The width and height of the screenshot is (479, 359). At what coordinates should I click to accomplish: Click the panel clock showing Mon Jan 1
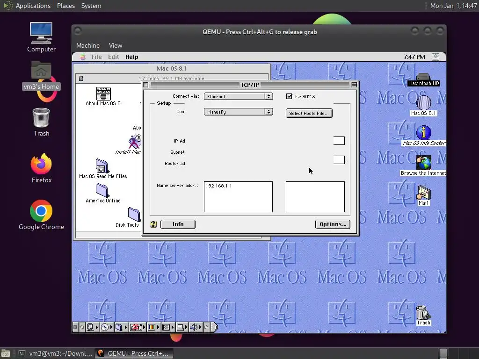tap(453, 6)
